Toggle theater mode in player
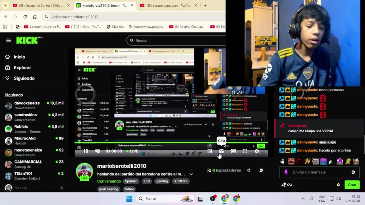365x205 pixels. (233, 151)
